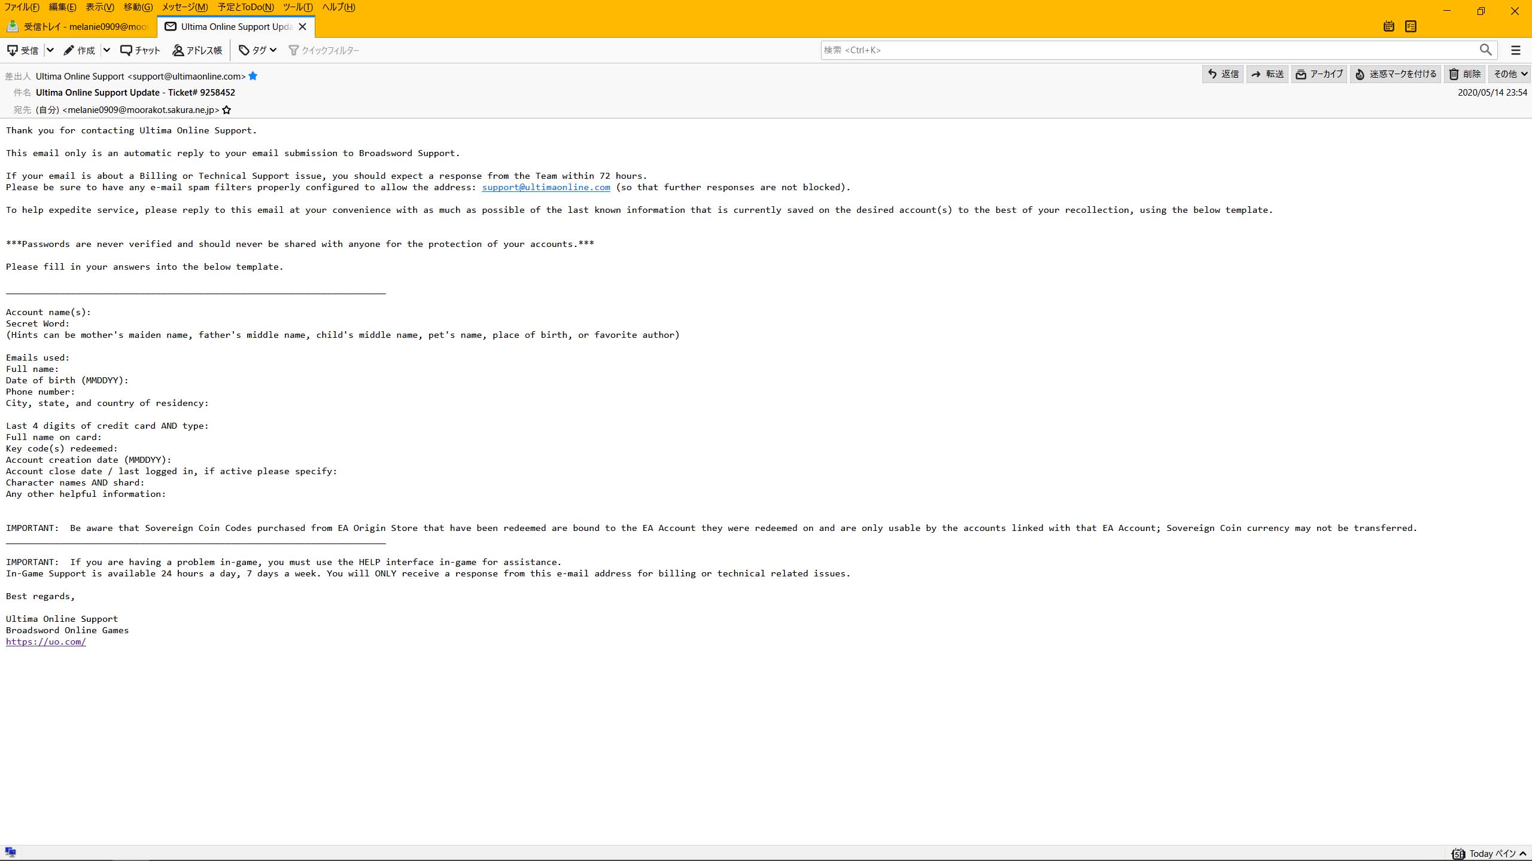
Task: Click the Forward (転送) button
Action: click(1267, 74)
